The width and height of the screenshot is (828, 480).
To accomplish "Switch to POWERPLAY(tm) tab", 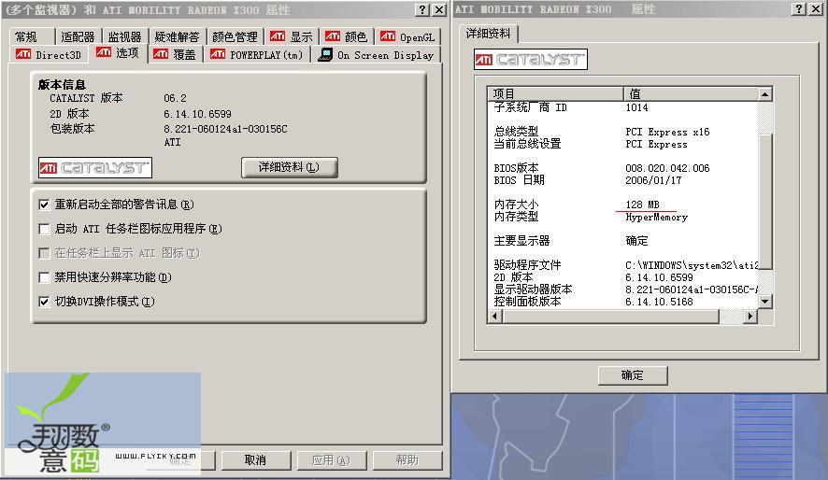I will (x=257, y=55).
